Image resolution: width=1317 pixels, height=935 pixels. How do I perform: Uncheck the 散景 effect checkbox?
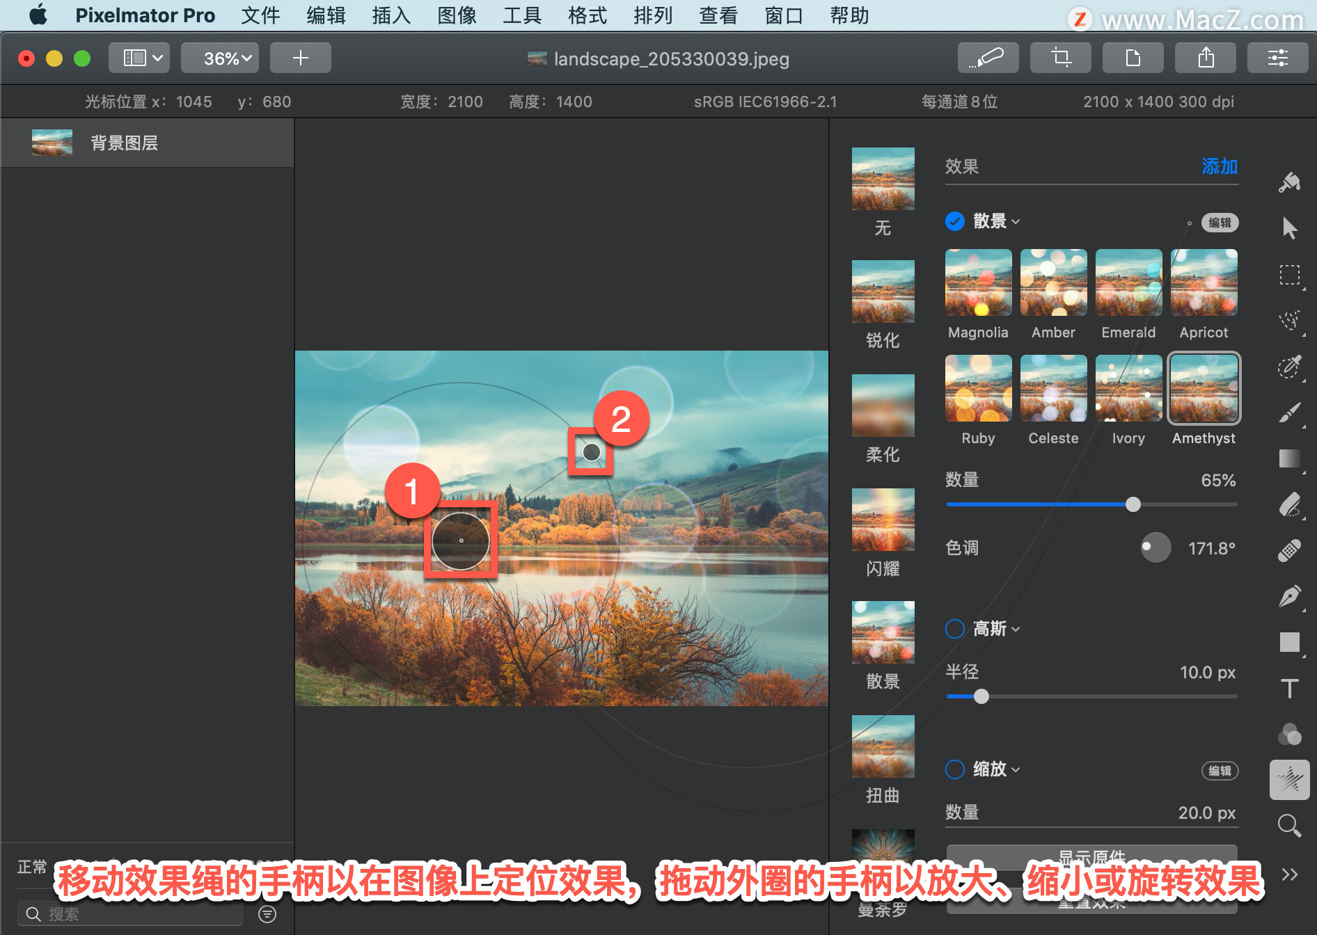(x=955, y=221)
